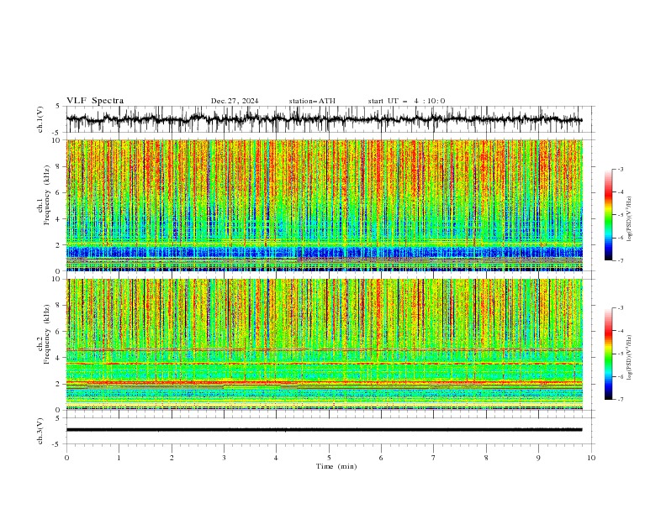Click the ch.2 spectrogram panel
The height and width of the screenshot is (514, 666).
coord(324,344)
